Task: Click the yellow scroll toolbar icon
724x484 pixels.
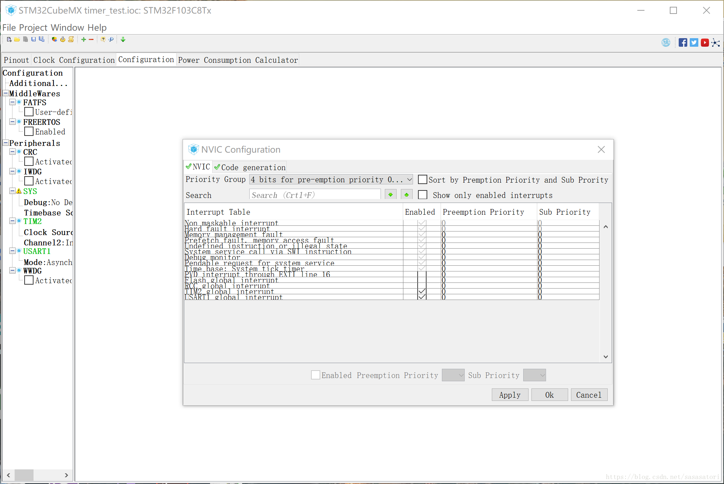Action: pos(71,40)
